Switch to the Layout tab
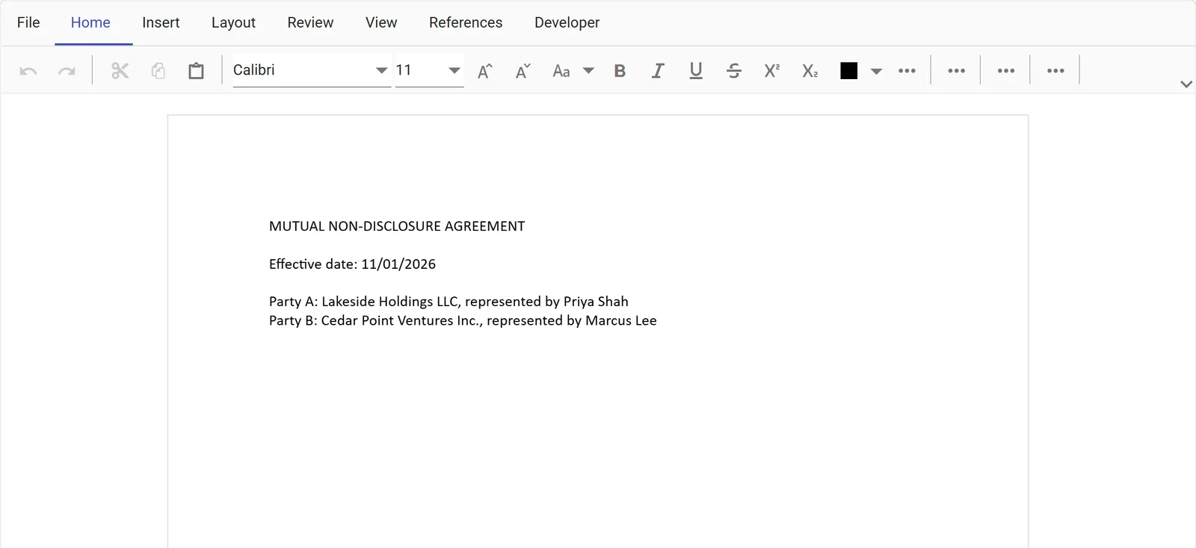This screenshot has height=548, width=1196. click(x=233, y=22)
